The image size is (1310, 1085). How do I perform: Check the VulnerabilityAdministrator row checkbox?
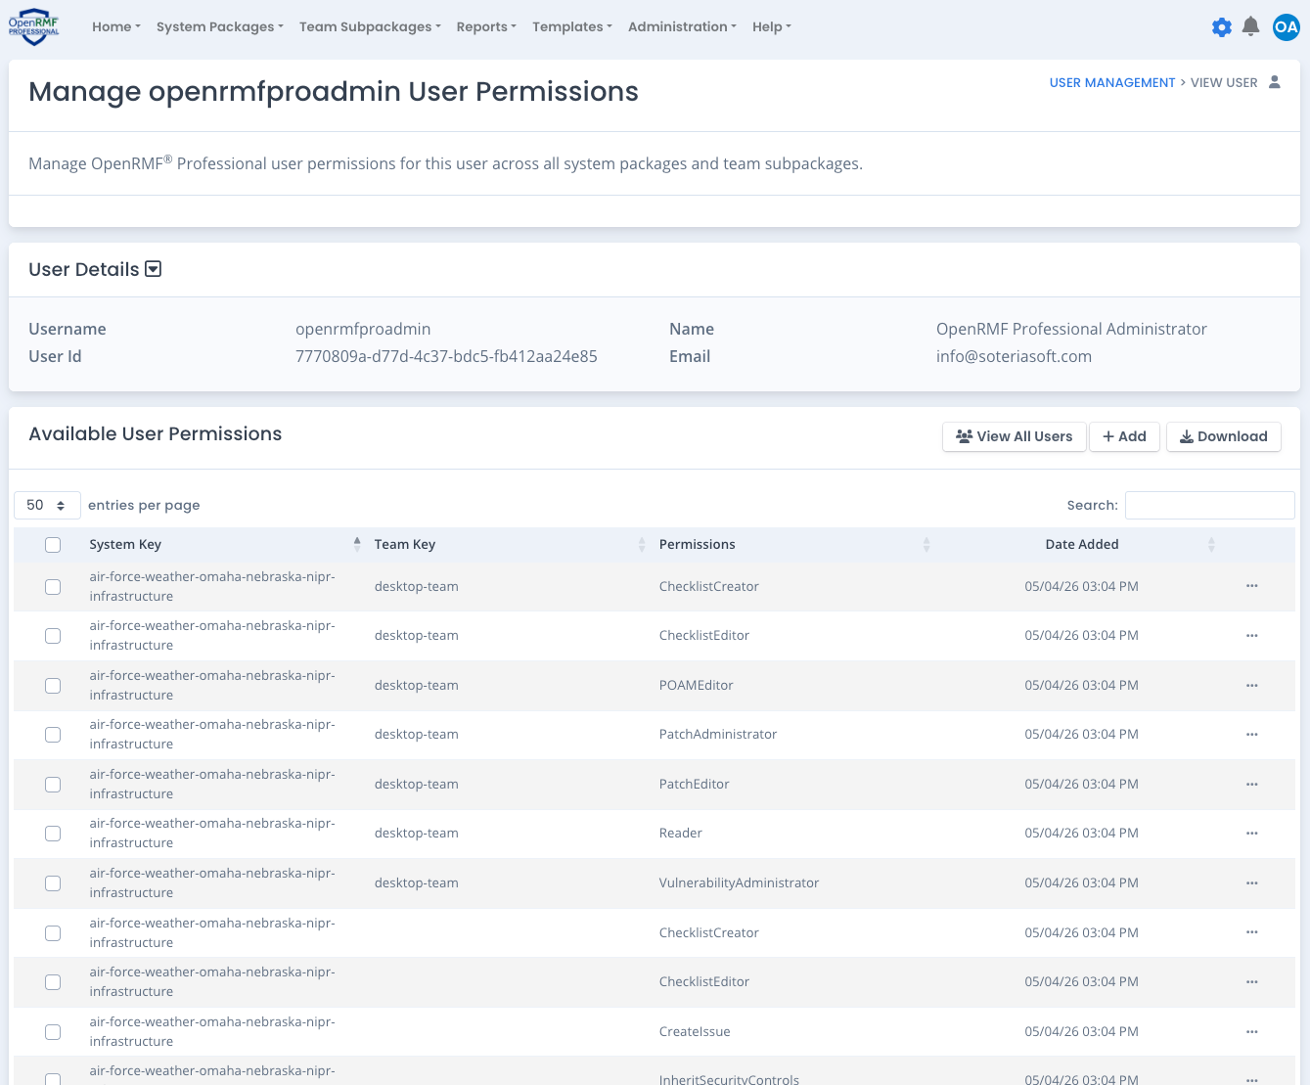[53, 883]
